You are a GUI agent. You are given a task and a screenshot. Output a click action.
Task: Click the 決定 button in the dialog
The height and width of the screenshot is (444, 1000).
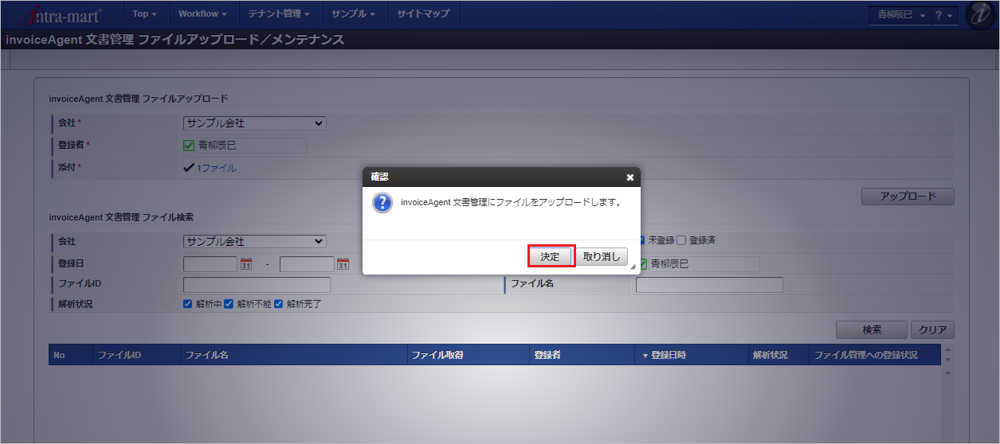pos(550,257)
